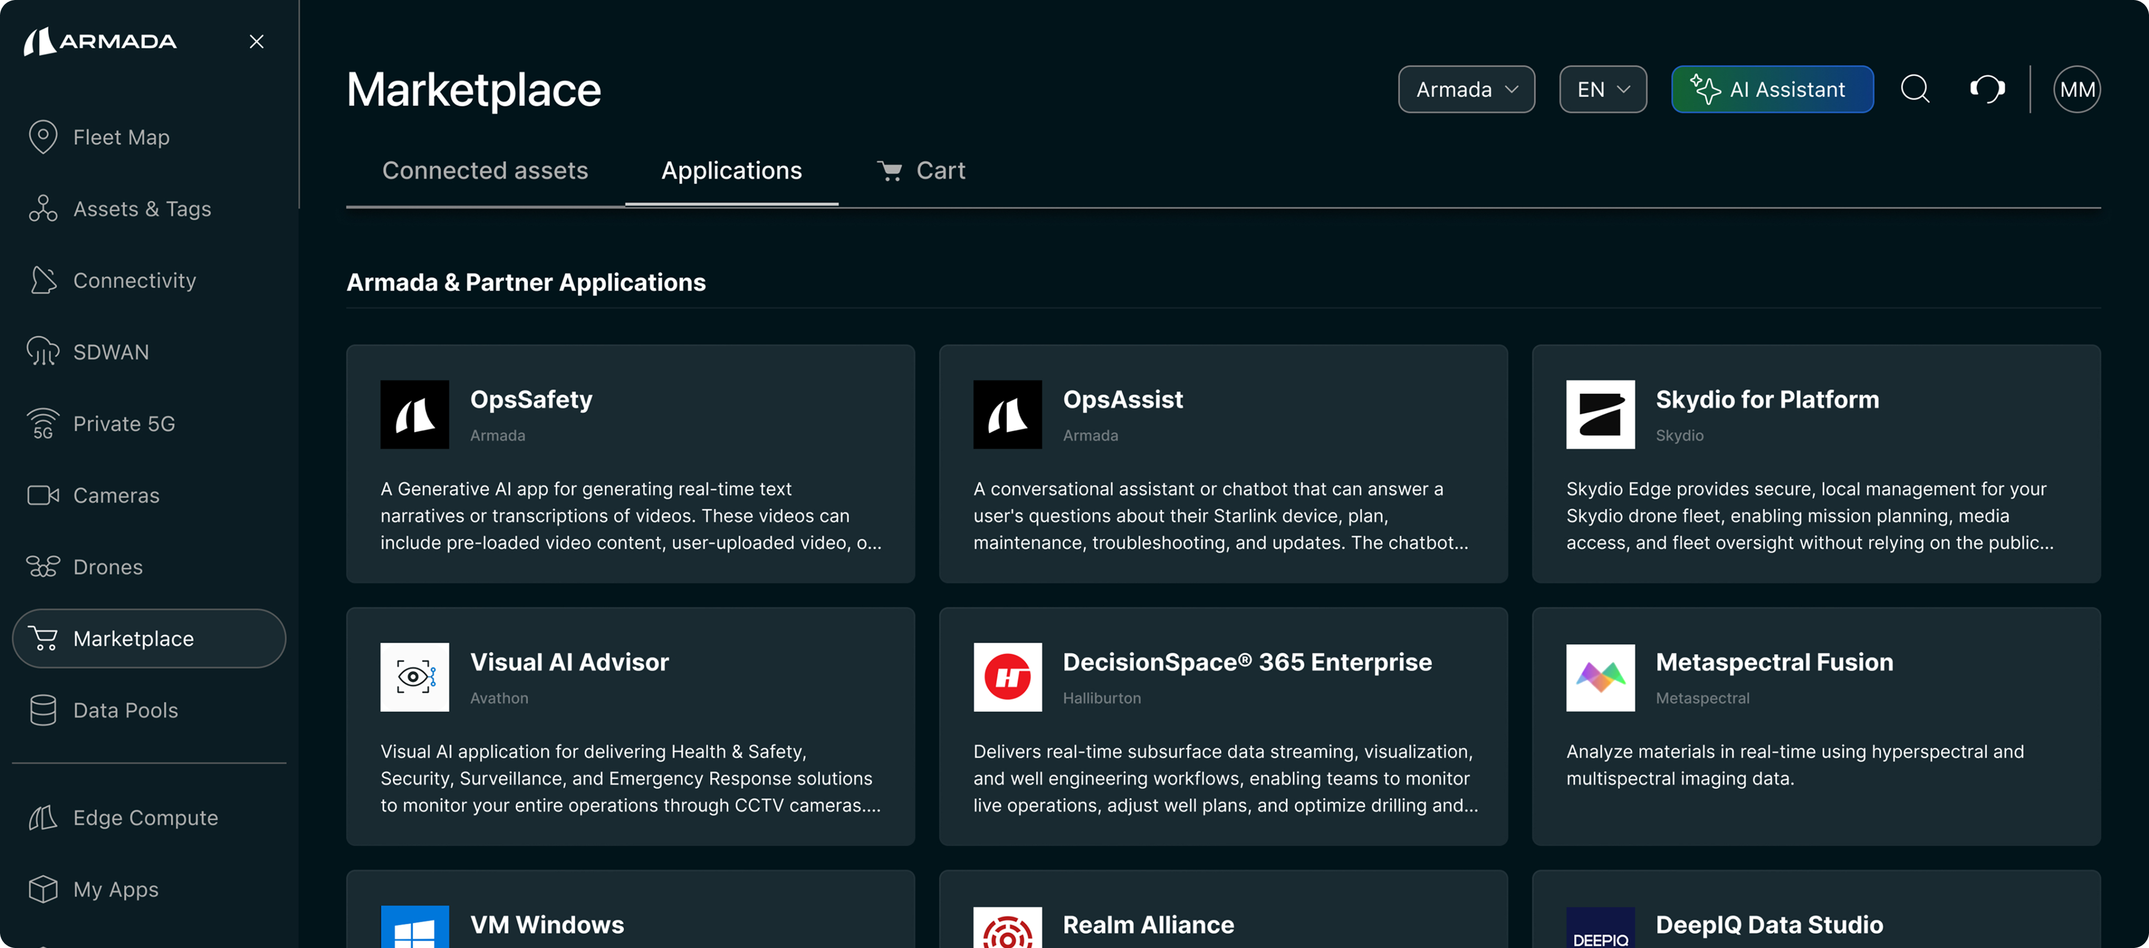Launch the AI Assistant button
The height and width of the screenshot is (948, 2149).
pos(1772,90)
